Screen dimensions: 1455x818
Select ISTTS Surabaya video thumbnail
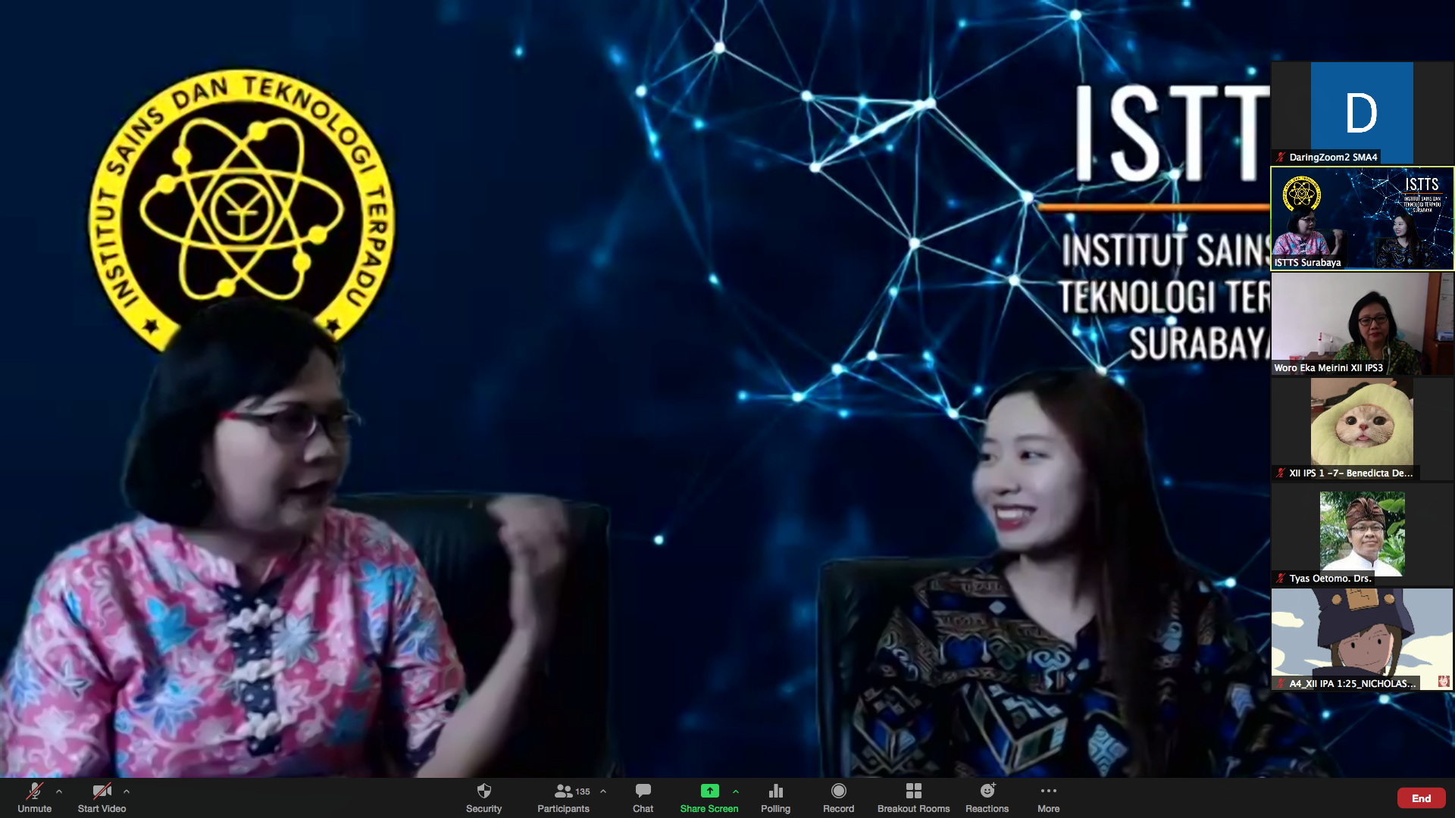pos(1362,218)
